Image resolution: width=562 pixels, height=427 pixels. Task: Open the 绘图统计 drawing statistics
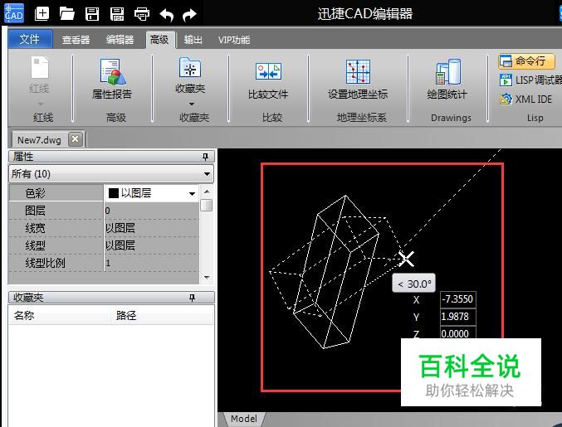coord(447,80)
